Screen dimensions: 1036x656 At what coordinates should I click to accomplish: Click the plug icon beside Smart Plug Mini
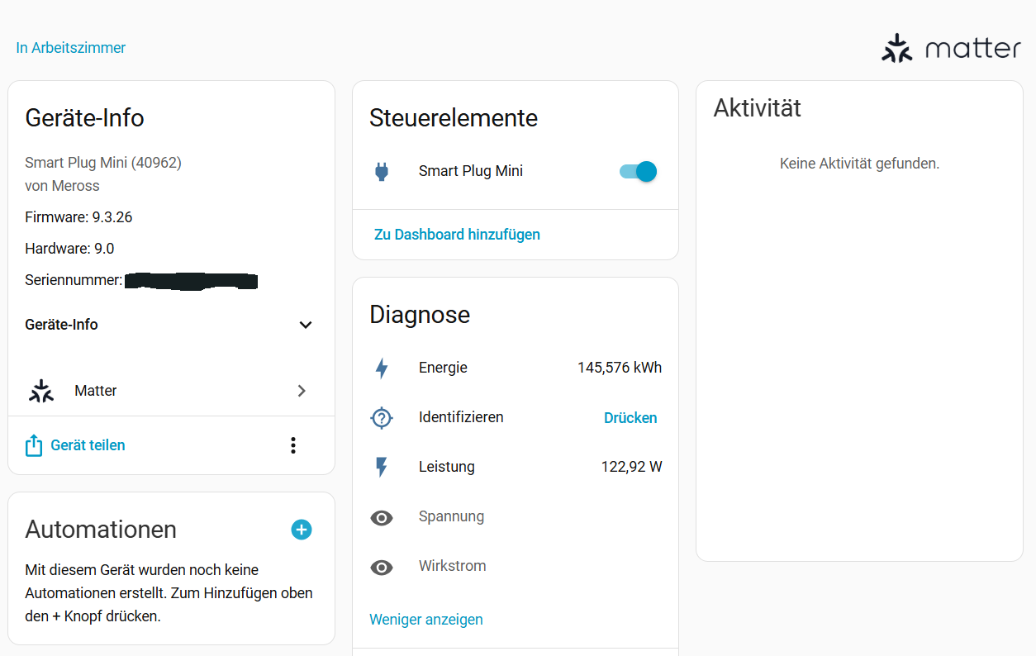[381, 172]
